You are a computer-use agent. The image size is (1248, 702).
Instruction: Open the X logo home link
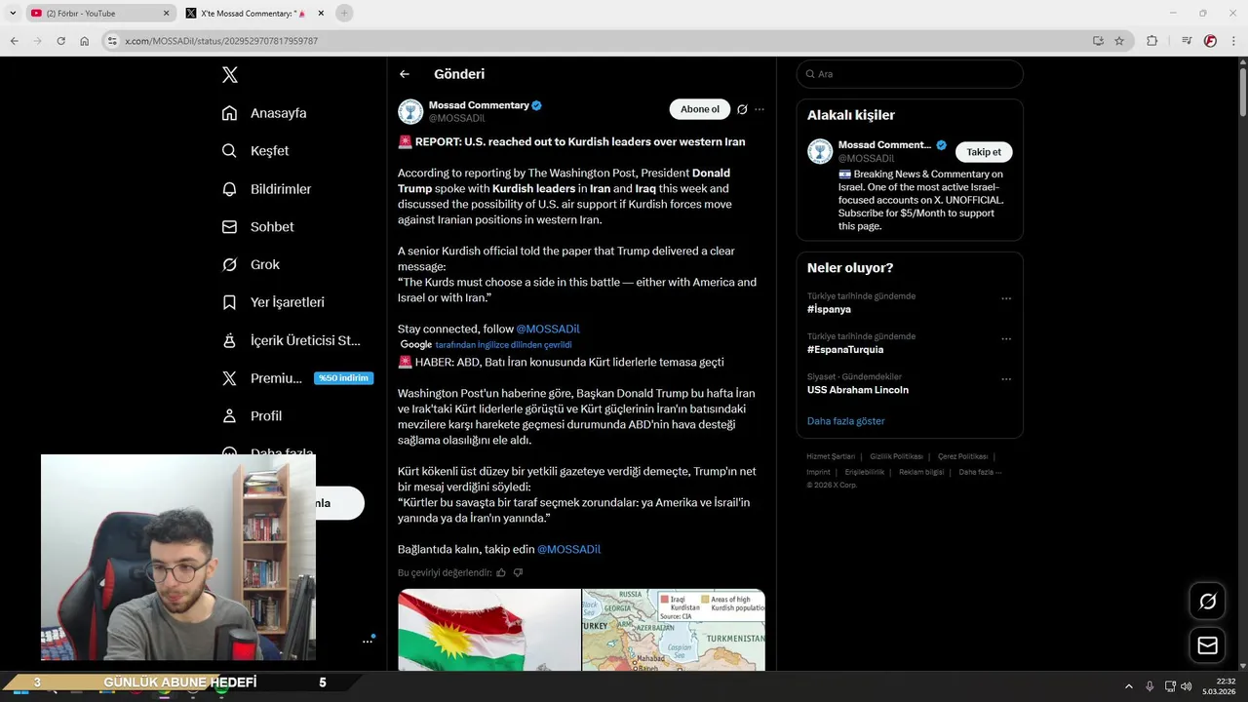229,75
